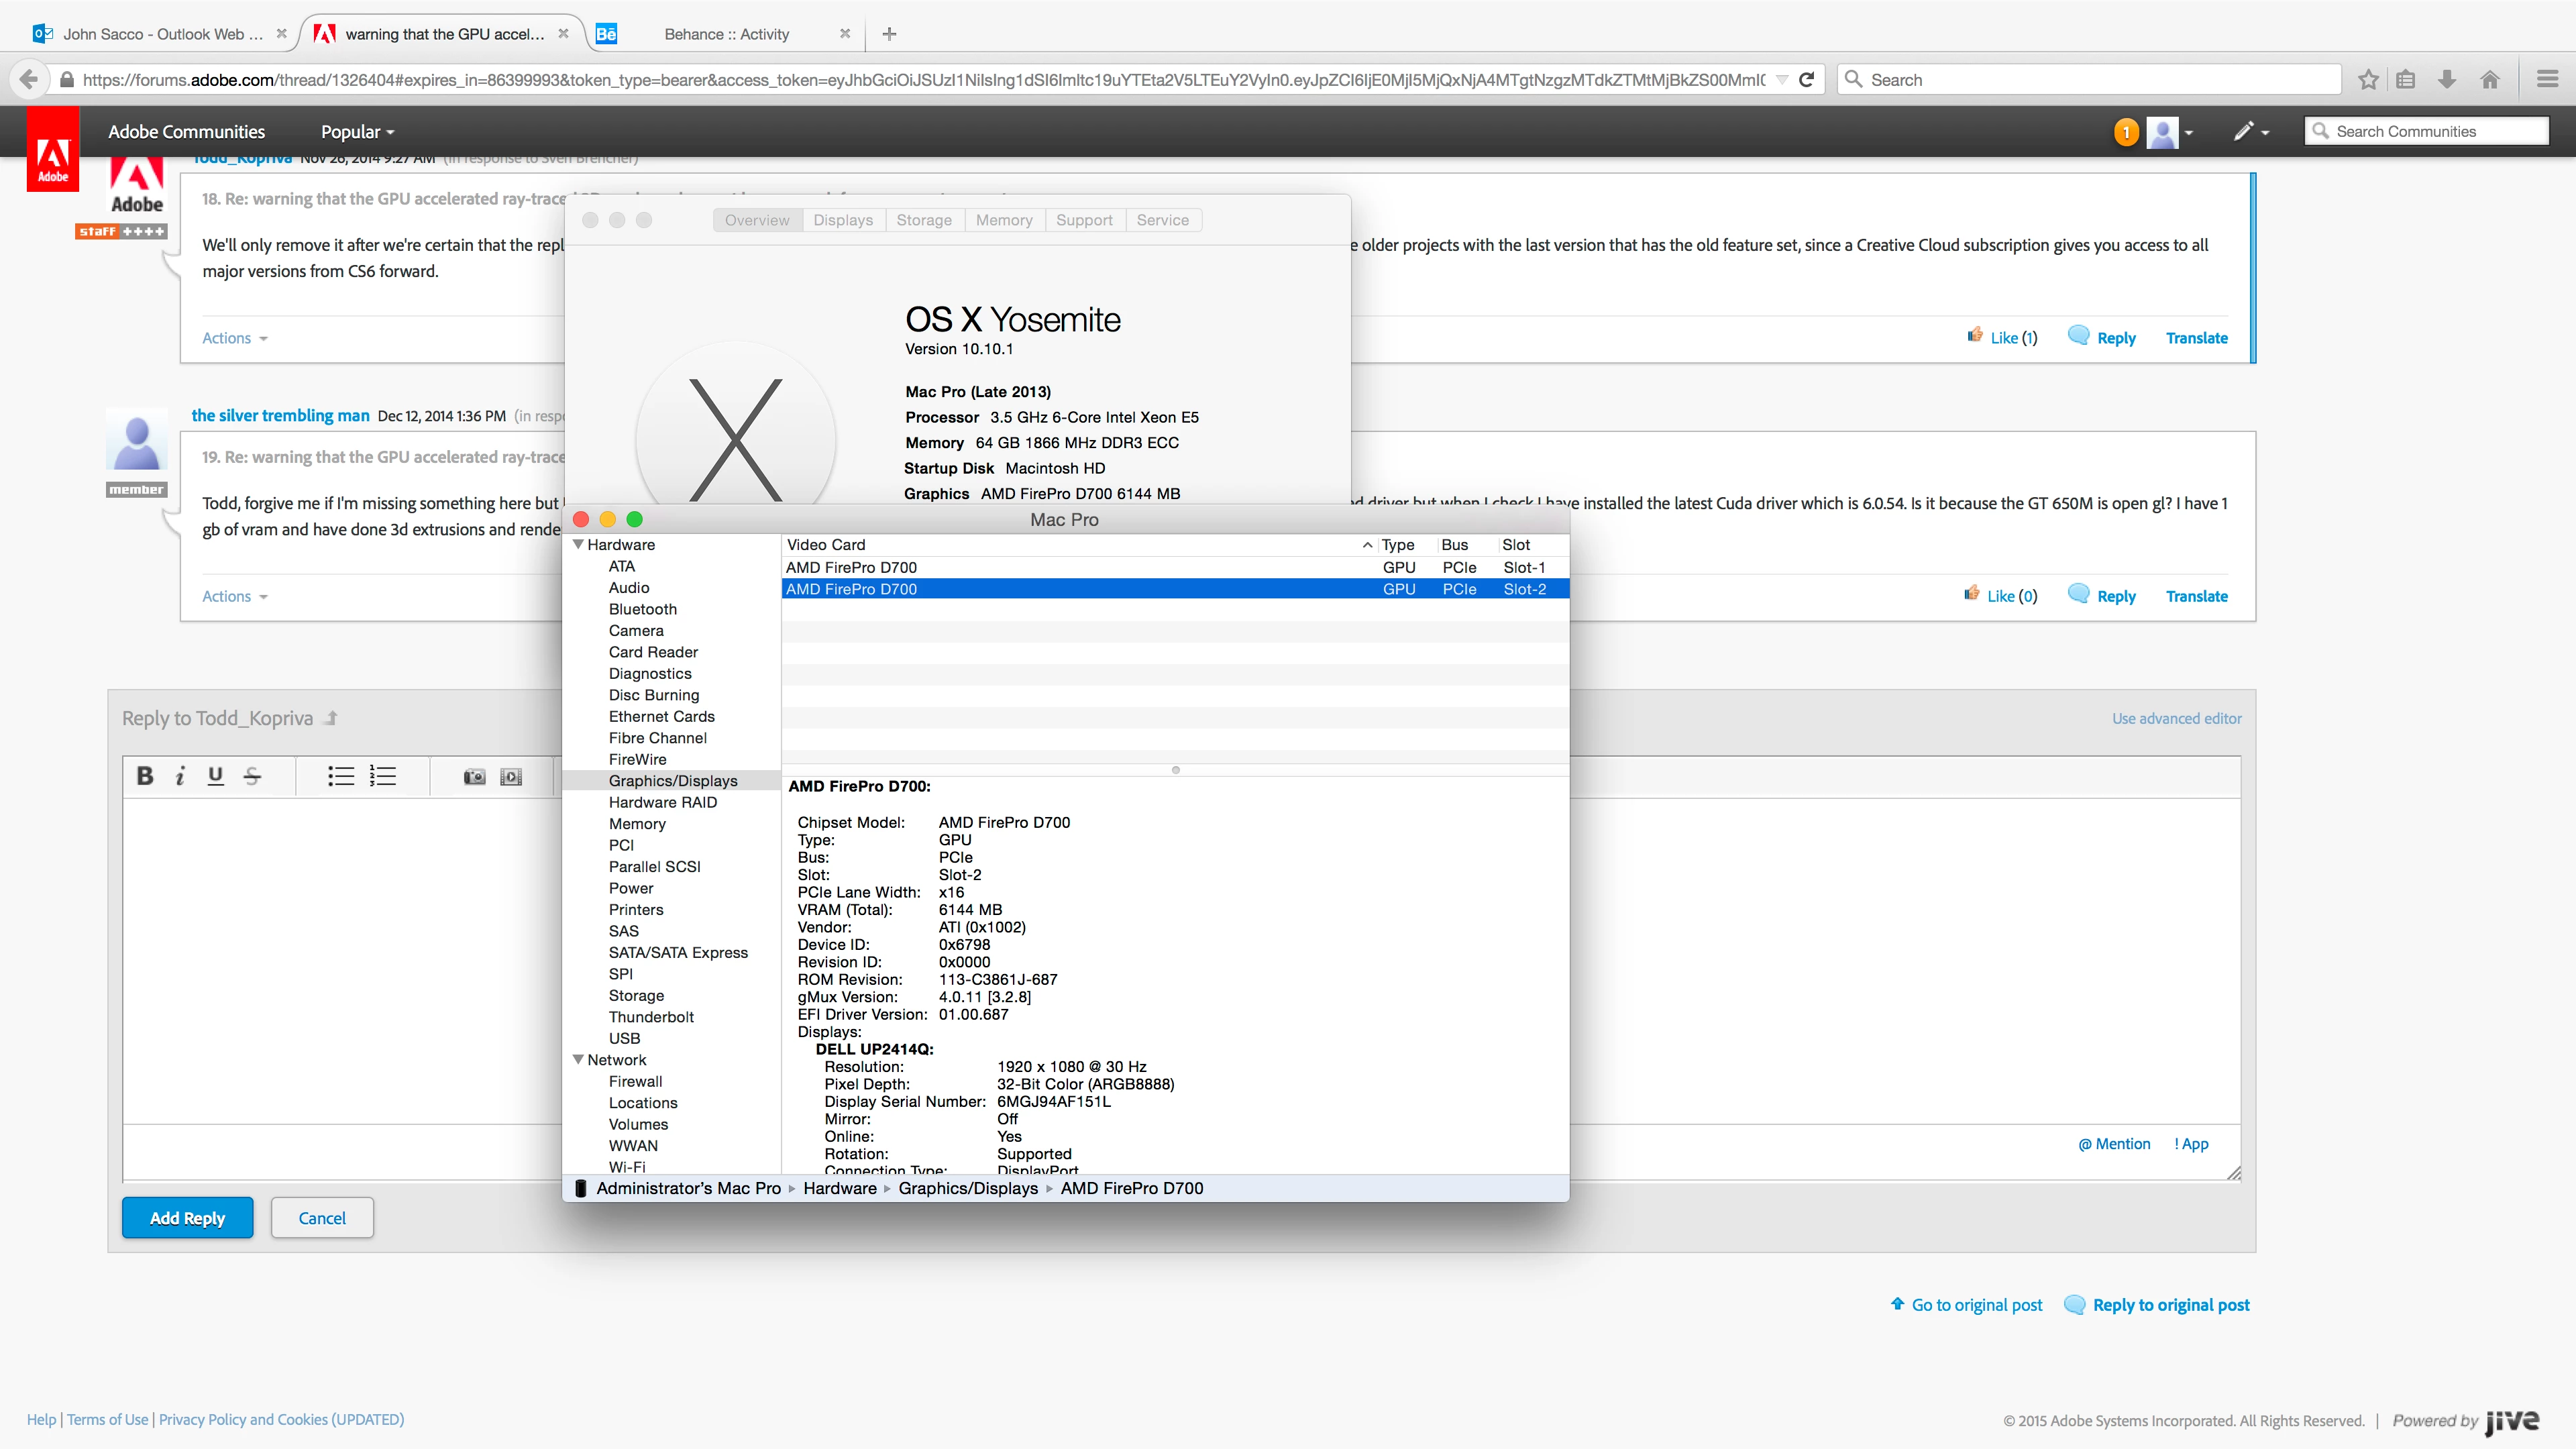The image size is (2576, 1449).
Task: Click the bookmark star icon
Action: click(2368, 80)
